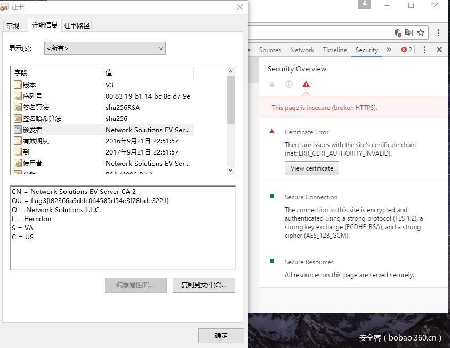Click the translate page icon

tap(409, 33)
